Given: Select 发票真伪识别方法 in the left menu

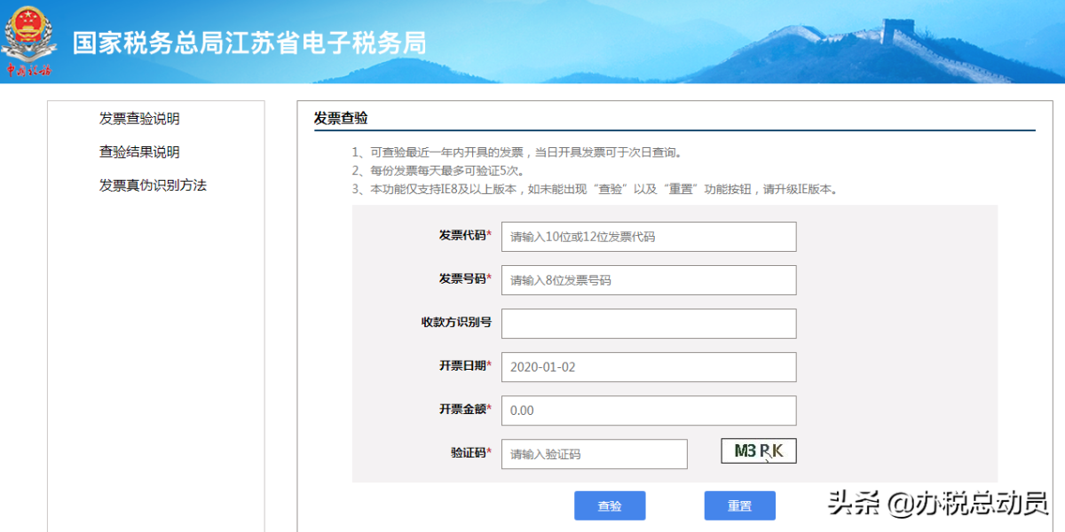Looking at the screenshot, I should click(153, 185).
